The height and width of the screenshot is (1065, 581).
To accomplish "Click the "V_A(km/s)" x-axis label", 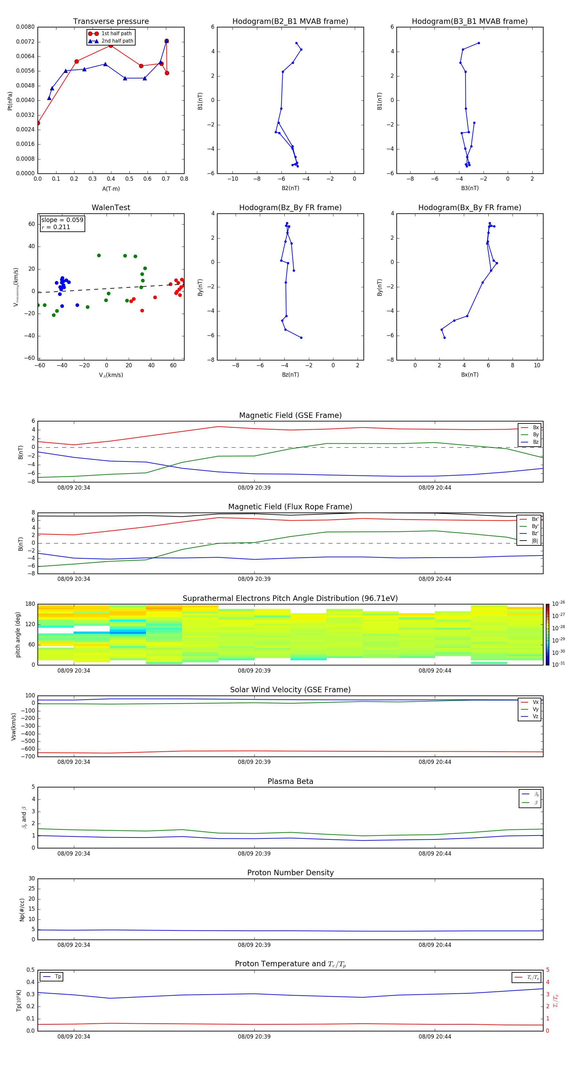I will pyautogui.click(x=111, y=375).
